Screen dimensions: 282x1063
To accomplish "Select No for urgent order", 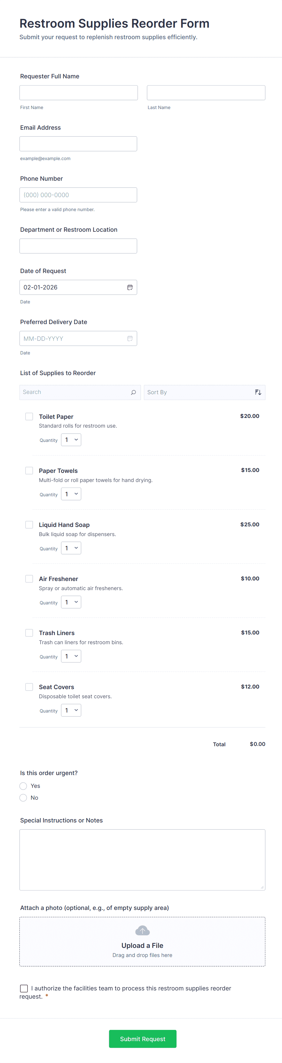I will tap(24, 798).
